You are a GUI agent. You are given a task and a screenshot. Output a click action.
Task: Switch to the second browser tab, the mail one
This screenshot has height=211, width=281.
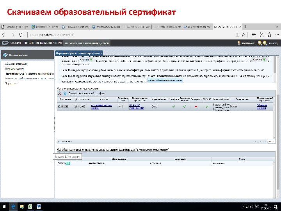[45, 27]
